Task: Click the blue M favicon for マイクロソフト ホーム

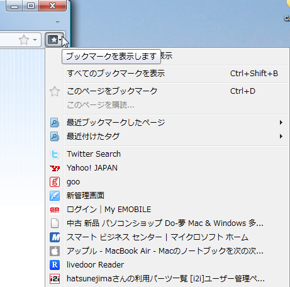Action: pyautogui.click(x=55, y=237)
